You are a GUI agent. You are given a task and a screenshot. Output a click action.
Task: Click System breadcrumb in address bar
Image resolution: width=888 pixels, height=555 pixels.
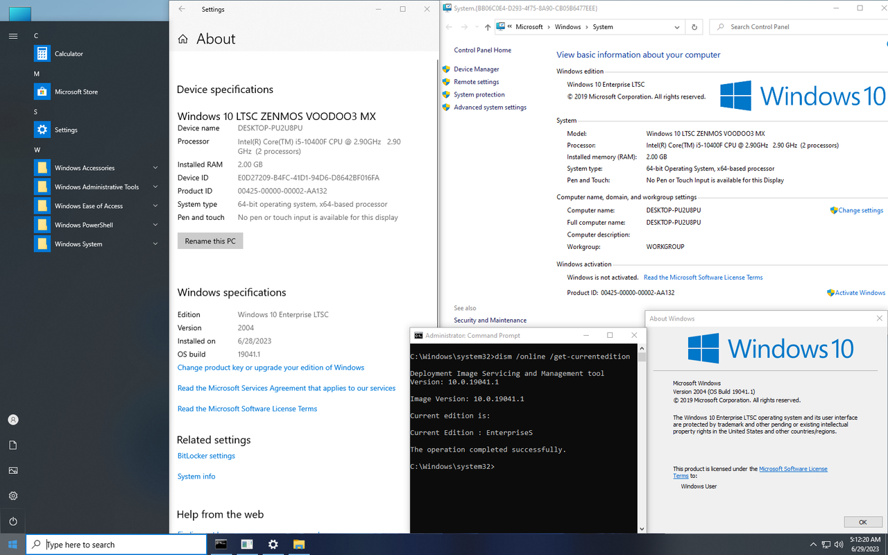tap(603, 27)
